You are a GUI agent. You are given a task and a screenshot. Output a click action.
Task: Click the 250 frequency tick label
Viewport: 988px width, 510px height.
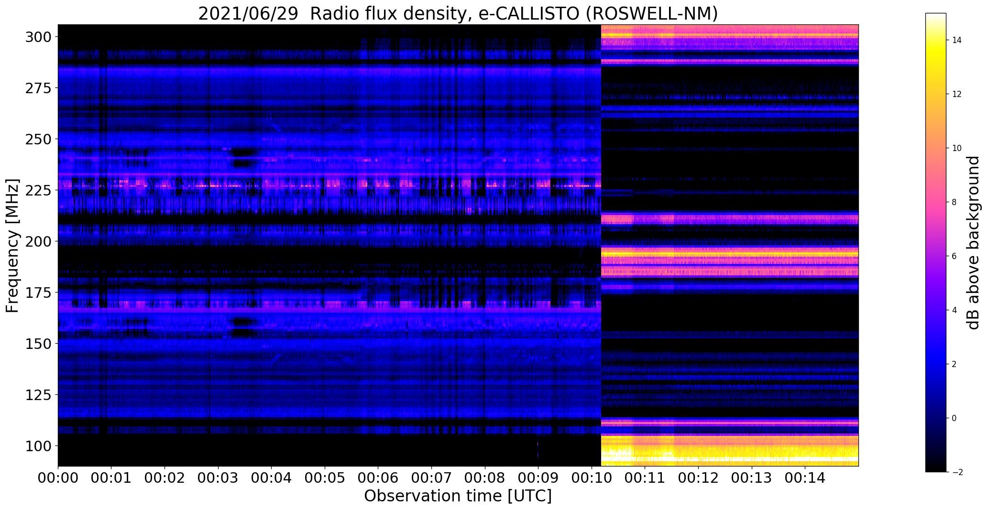tap(39, 139)
